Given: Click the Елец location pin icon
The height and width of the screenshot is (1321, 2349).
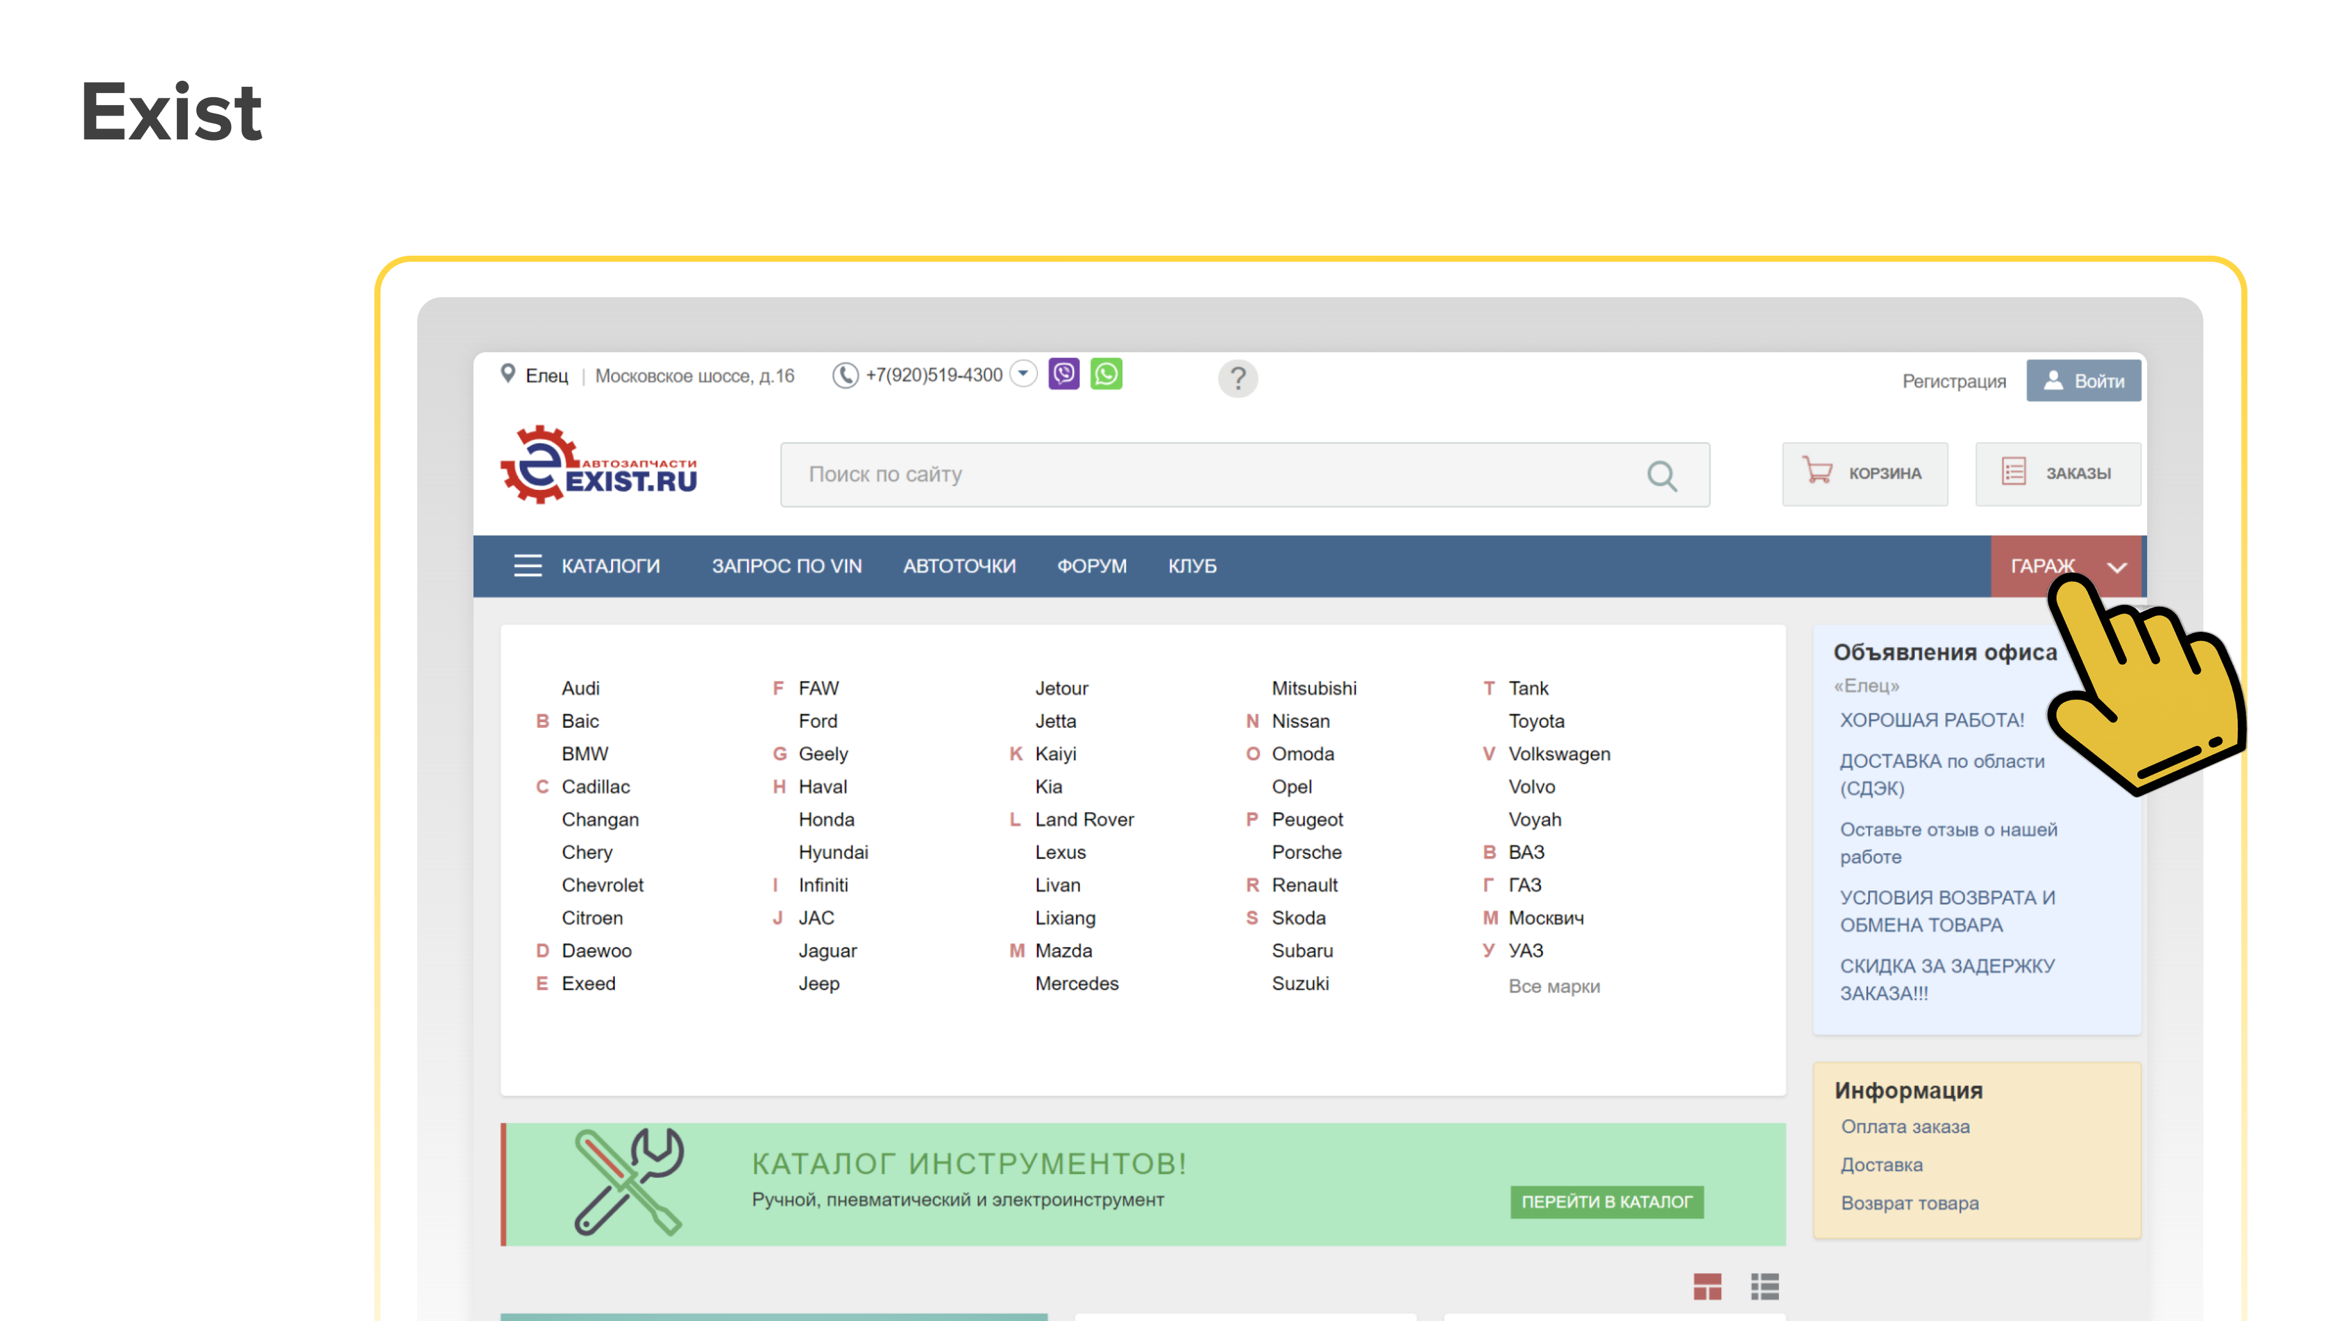Looking at the screenshot, I should pyautogui.click(x=508, y=374).
